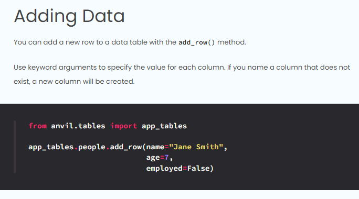Viewport: 359px width, 199px height.
Task: Click the grey vertical bar beside the code
Action: [x=15, y=147]
